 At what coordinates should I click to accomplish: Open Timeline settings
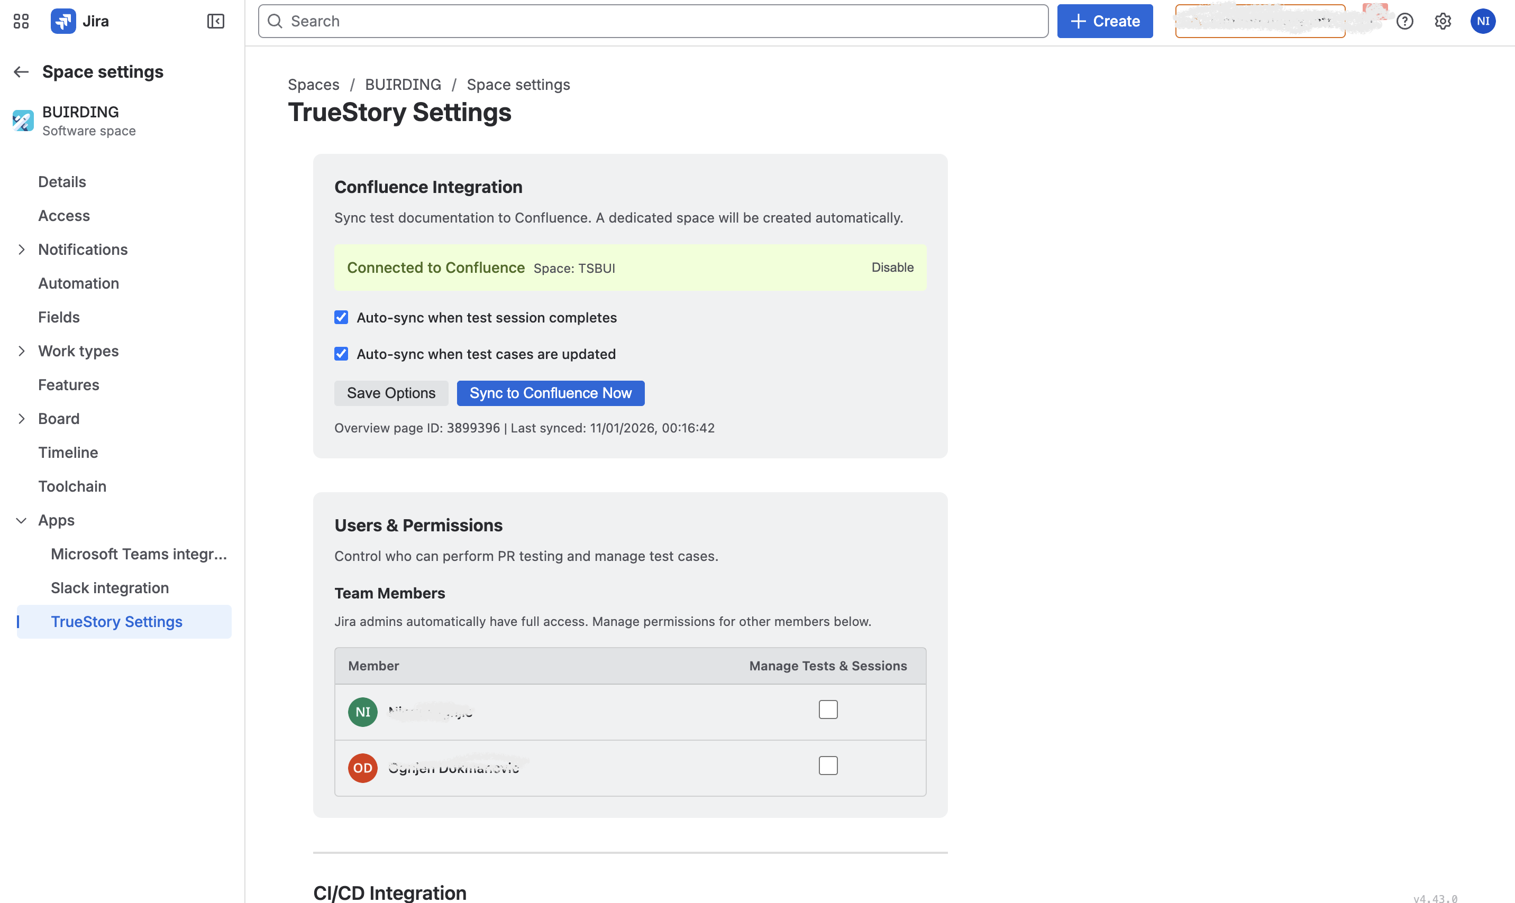pos(68,453)
